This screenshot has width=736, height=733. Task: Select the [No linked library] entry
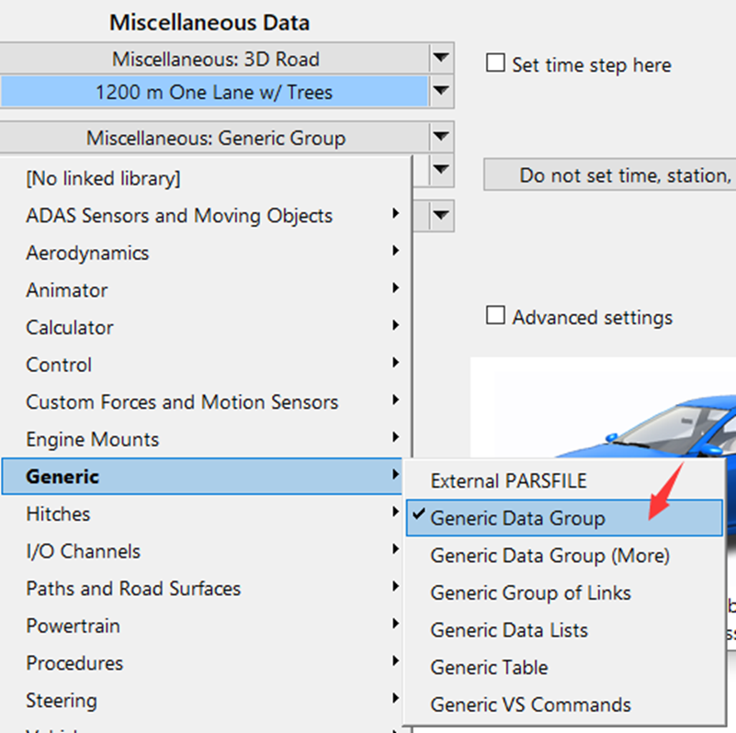(103, 178)
